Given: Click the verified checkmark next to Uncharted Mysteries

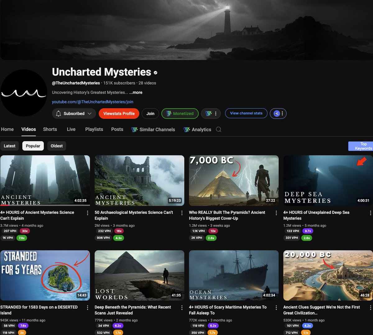Looking at the screenshot, I should (155, 72).
